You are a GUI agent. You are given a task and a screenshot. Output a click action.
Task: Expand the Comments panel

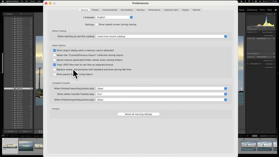tap(274, 67)
